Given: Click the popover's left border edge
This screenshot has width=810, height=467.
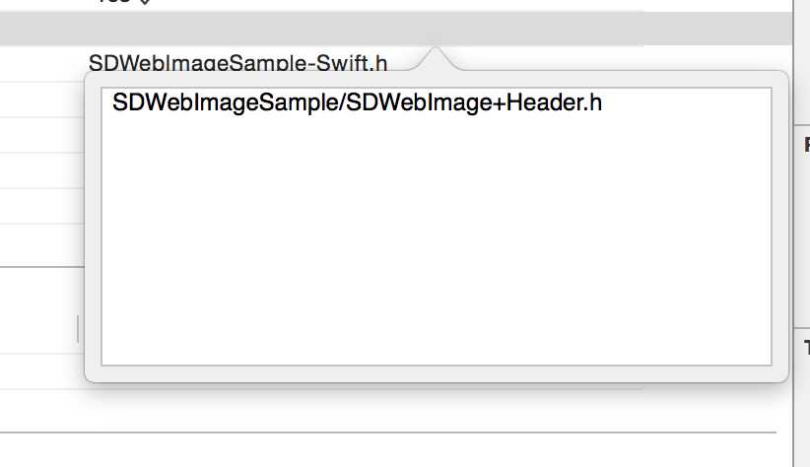Looking at the screenshot, I should click(86, 227).
